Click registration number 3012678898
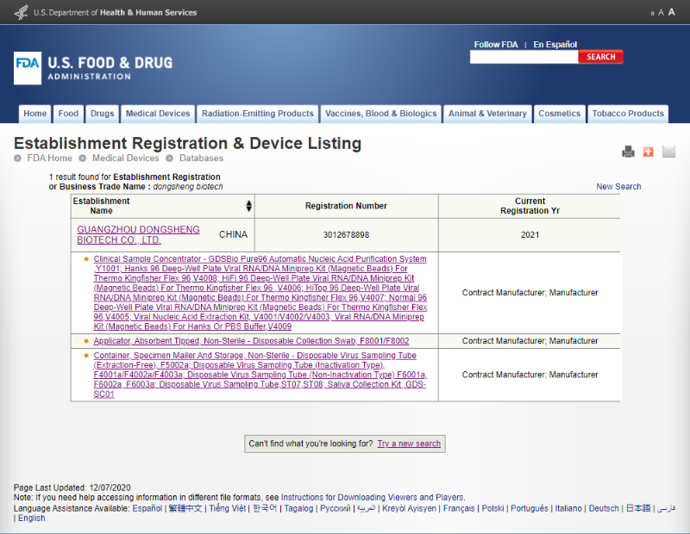690x534 pixels. [346, 234]
